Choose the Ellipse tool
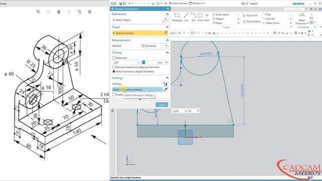The height and width of the screenshot is (181, 322). coord(217,23)
